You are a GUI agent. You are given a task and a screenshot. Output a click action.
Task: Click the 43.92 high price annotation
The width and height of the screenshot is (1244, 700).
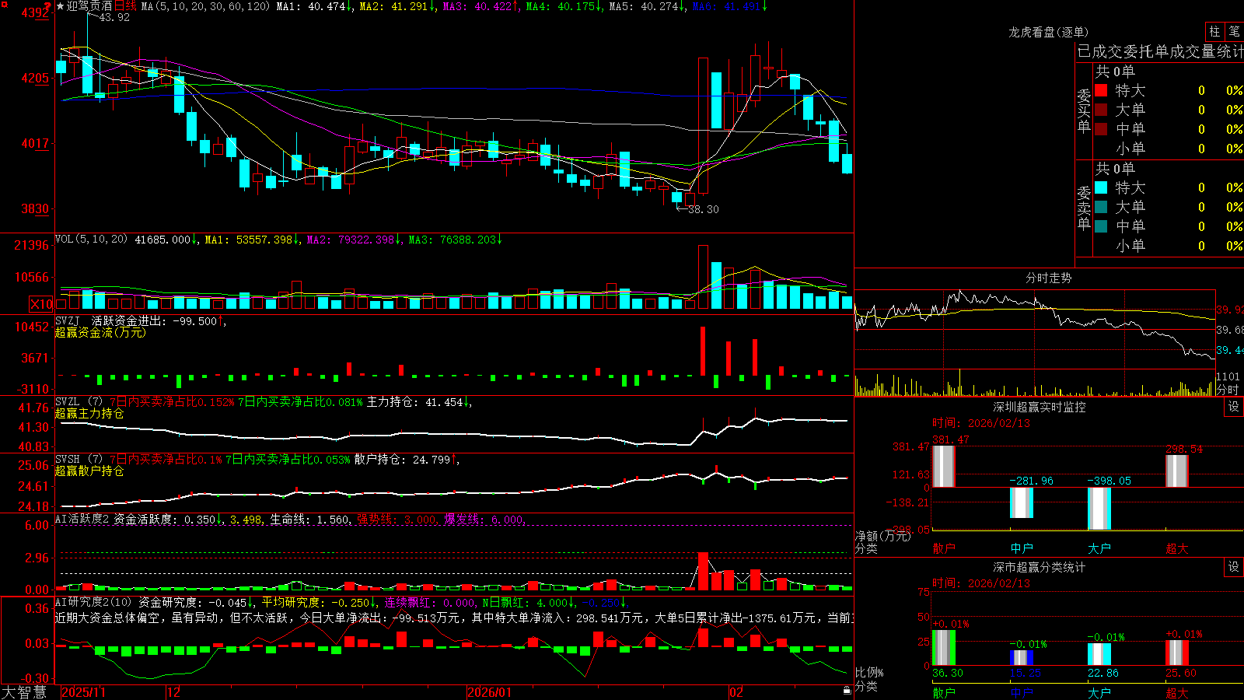pos(114,17)
